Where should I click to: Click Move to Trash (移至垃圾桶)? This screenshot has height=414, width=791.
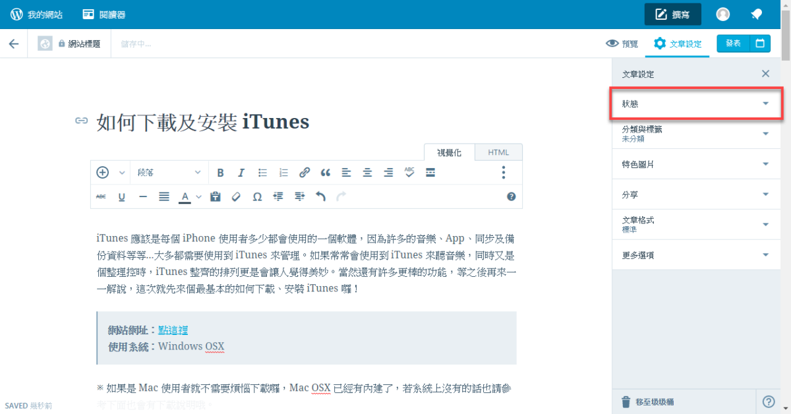pos(648,401)
